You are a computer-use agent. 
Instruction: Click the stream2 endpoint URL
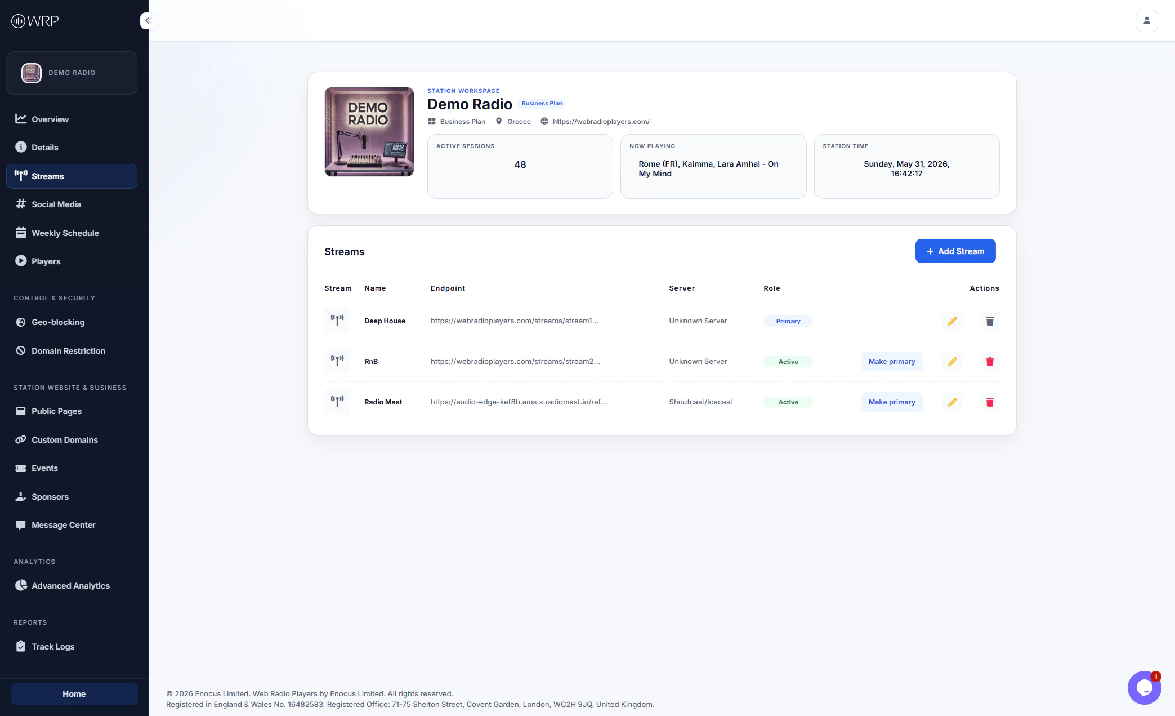[x=515, y=362]
